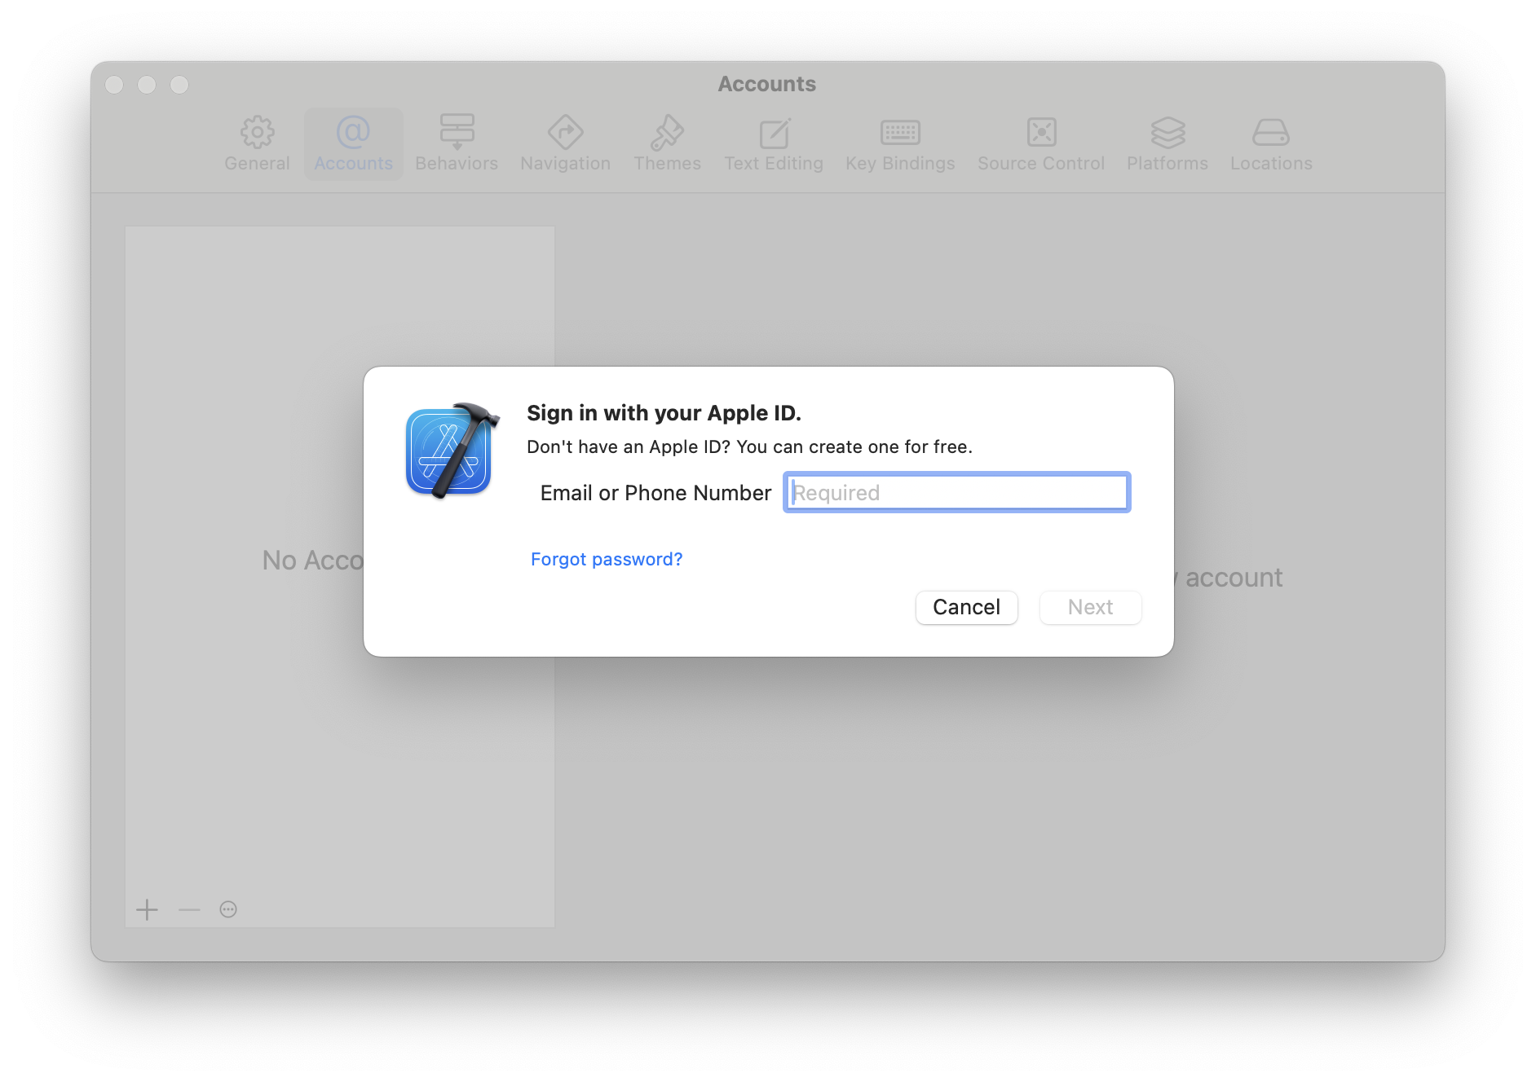Open the General settings gear icon

click(257, 131)
